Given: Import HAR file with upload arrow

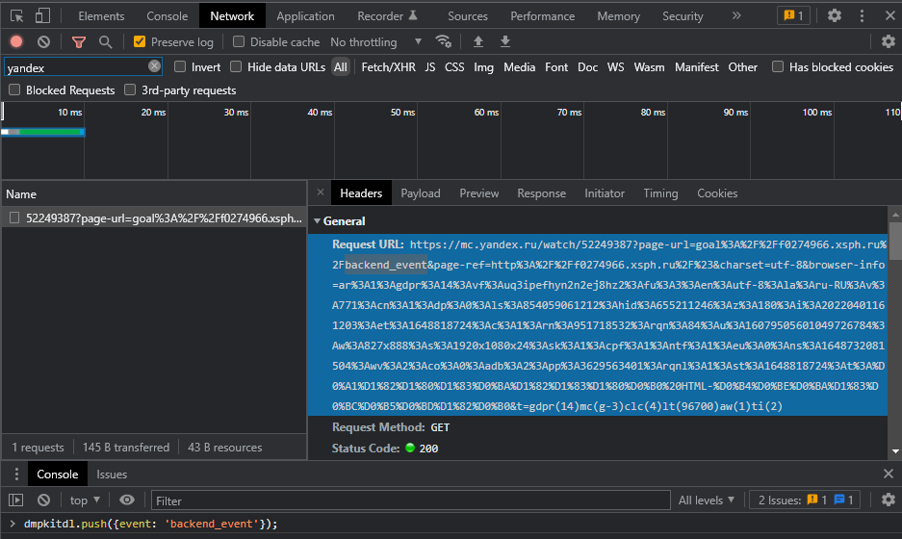Looking at the screenshot, I should tap(478, 41).
